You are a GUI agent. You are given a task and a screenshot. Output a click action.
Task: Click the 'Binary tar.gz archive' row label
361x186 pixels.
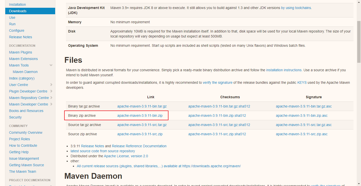(x=84, y=106)
